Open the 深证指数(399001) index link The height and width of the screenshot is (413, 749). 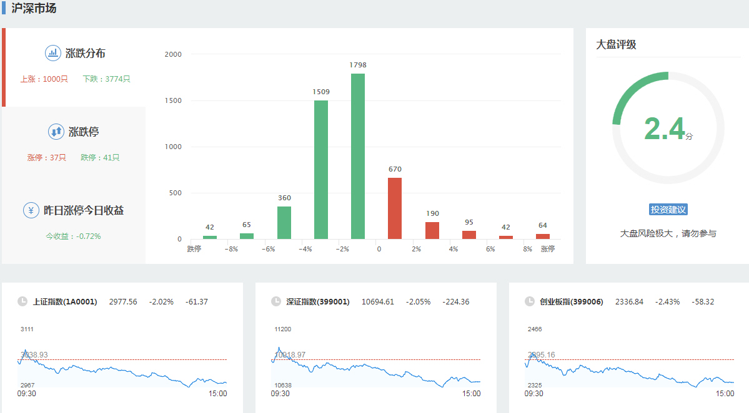tap(319, 302)
